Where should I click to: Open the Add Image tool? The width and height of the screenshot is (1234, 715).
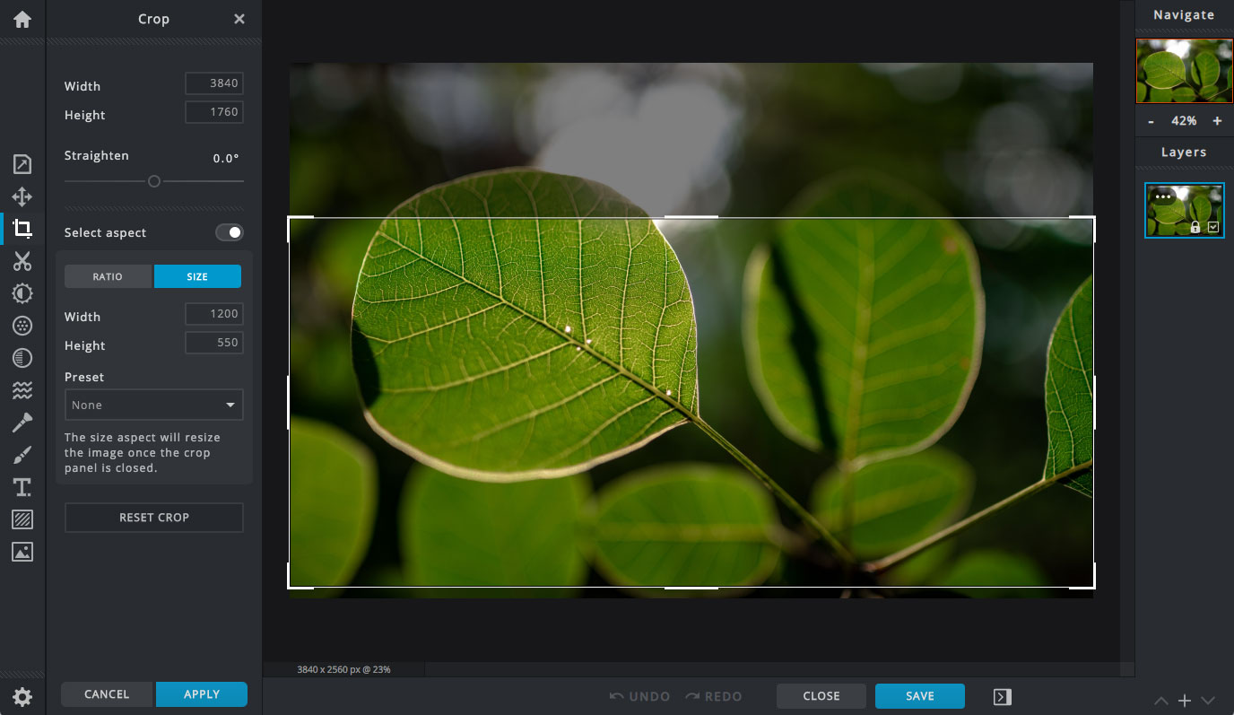(22, 552)
